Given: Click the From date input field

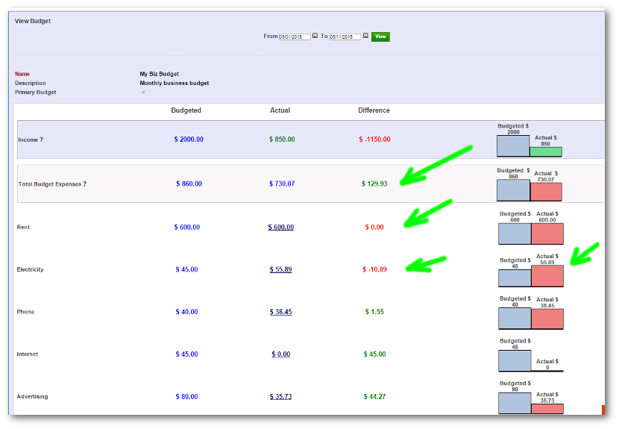Looking at the screenshot, I should (x=295, y=37).
